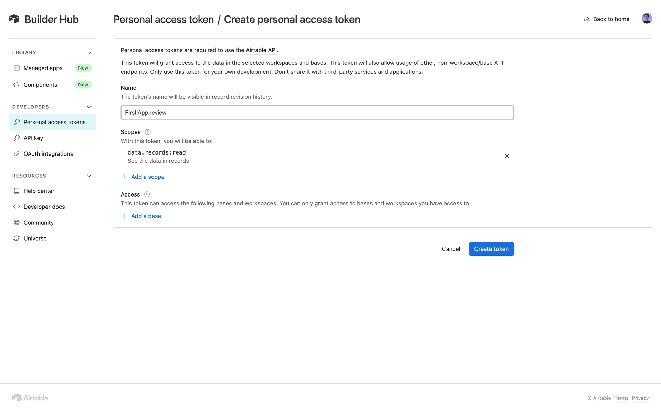Collapse the Resources section chevron

[x=89, y=176]
